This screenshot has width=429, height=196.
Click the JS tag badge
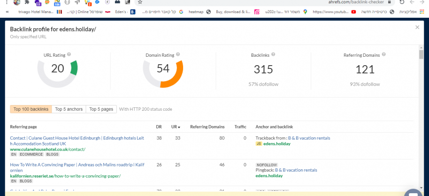(259, 143)
